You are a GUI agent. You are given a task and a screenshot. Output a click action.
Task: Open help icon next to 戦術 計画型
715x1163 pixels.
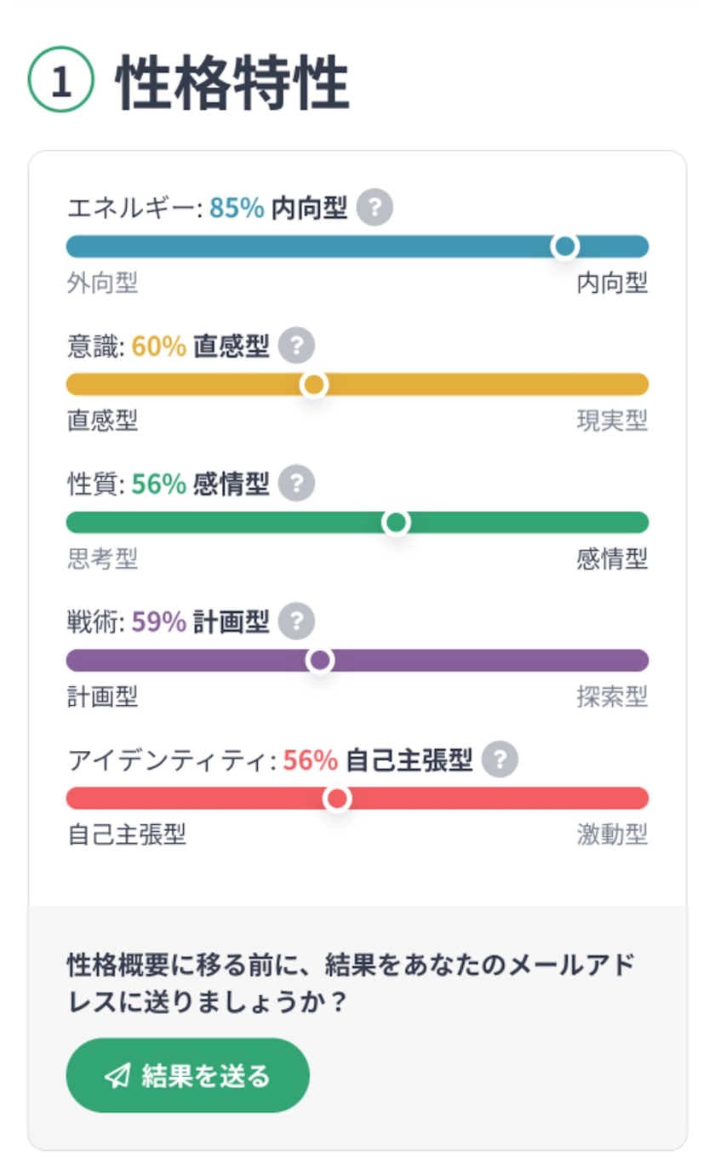click(x=296, y=622)
